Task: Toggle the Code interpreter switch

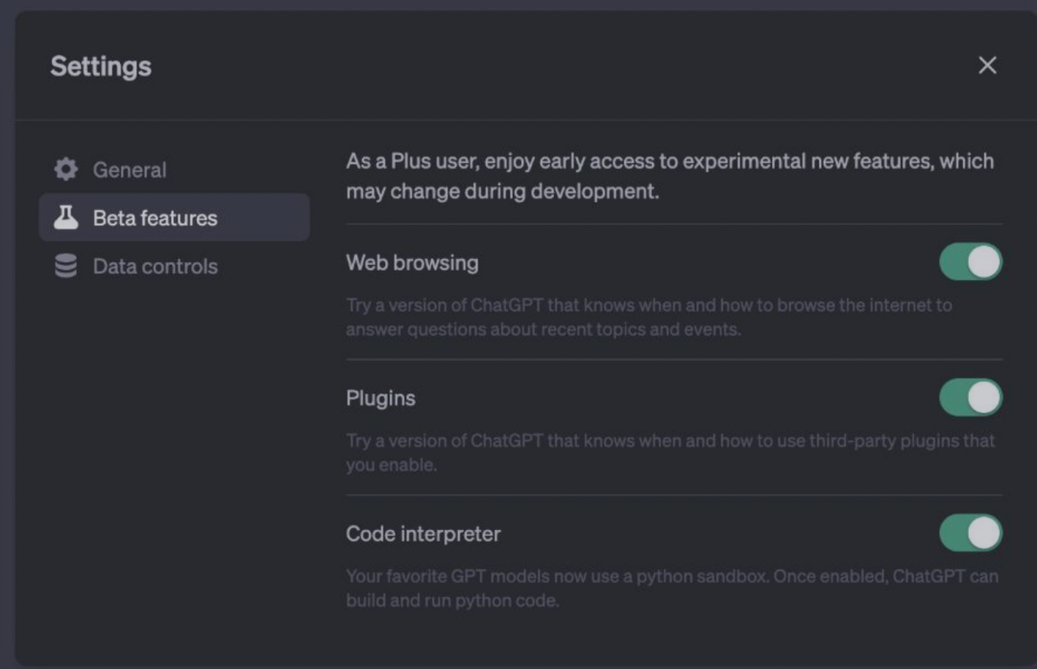Action: click(970, 533)
